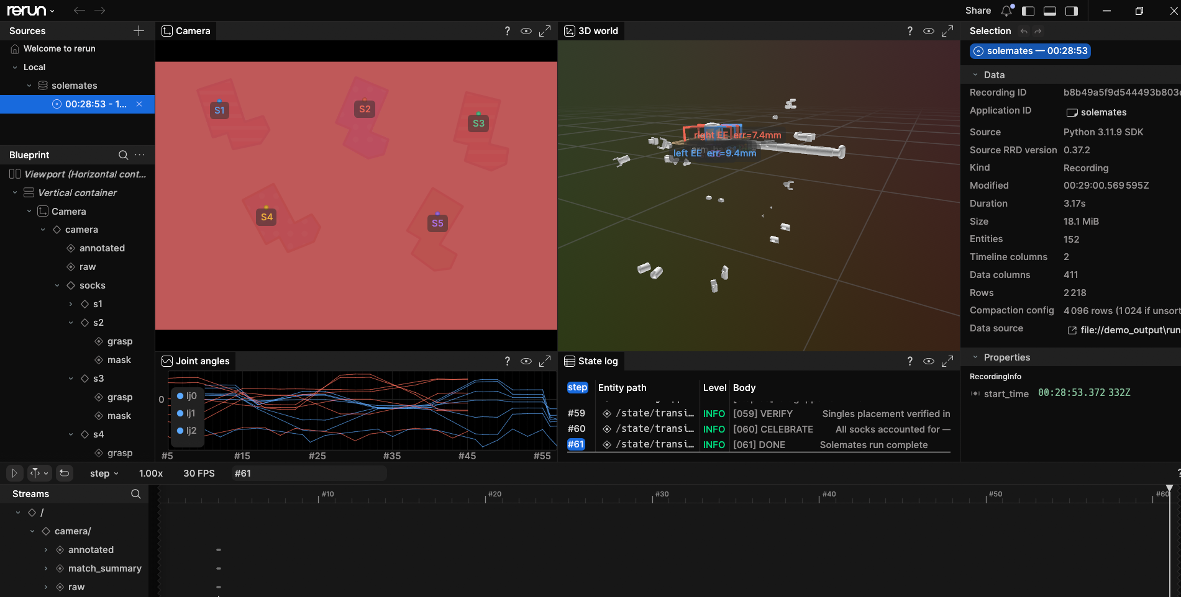Toggle Camera view visibility eye
Image resolution: width=1181 pixels, height=597 pixels.
click(x=526, y=31)
